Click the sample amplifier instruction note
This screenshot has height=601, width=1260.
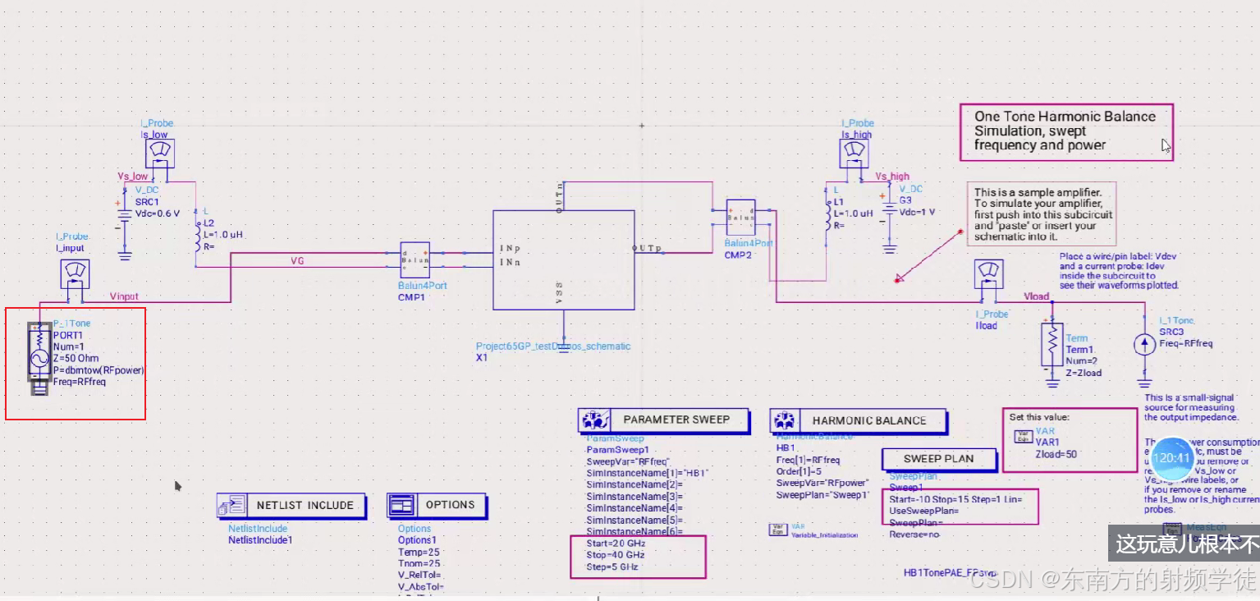tap(1042, 213)
